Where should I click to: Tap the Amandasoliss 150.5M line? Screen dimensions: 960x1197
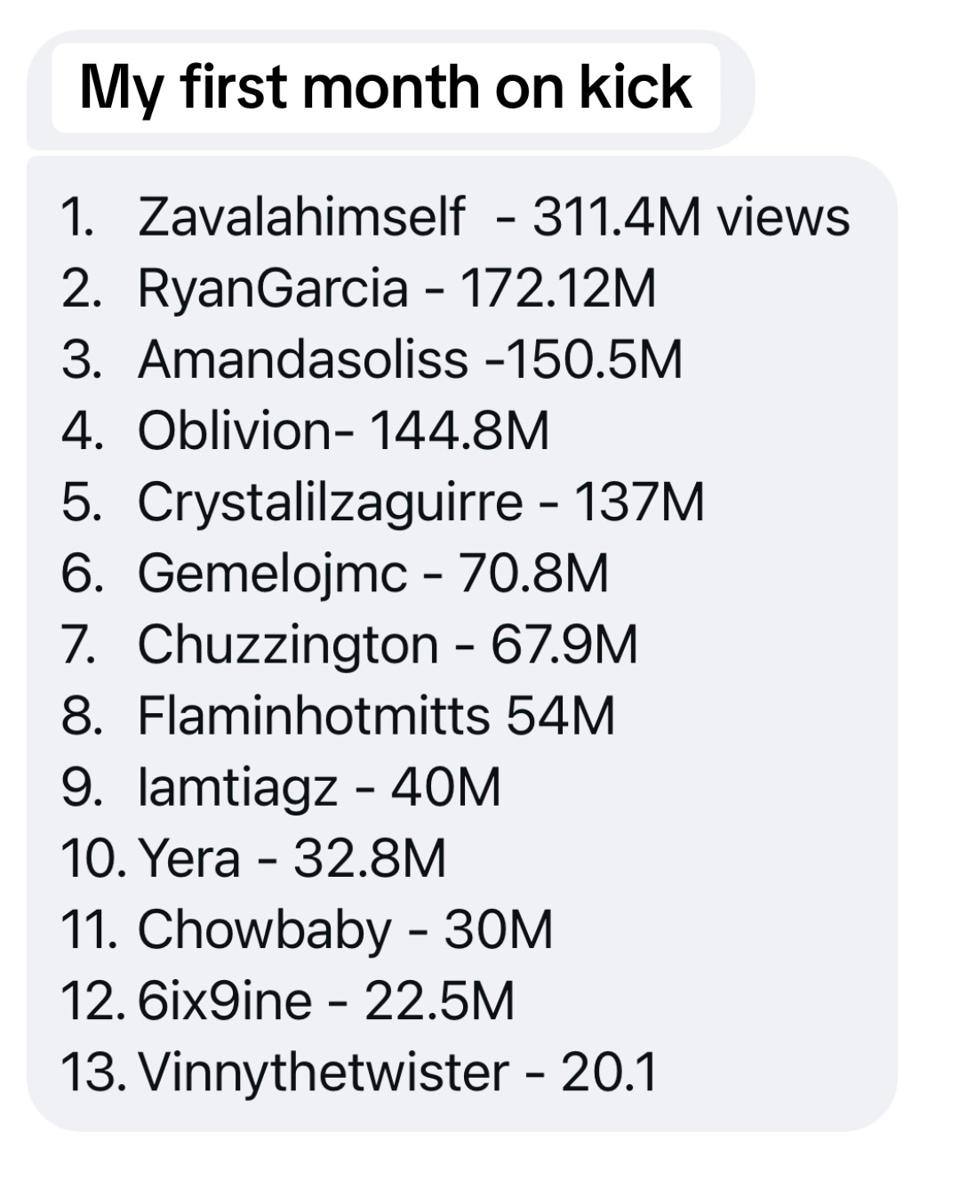[x=372, y=359]
